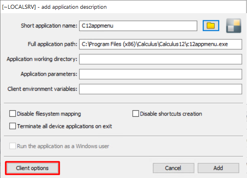Click the "Application working directory:" label

(x=42, y=59)
